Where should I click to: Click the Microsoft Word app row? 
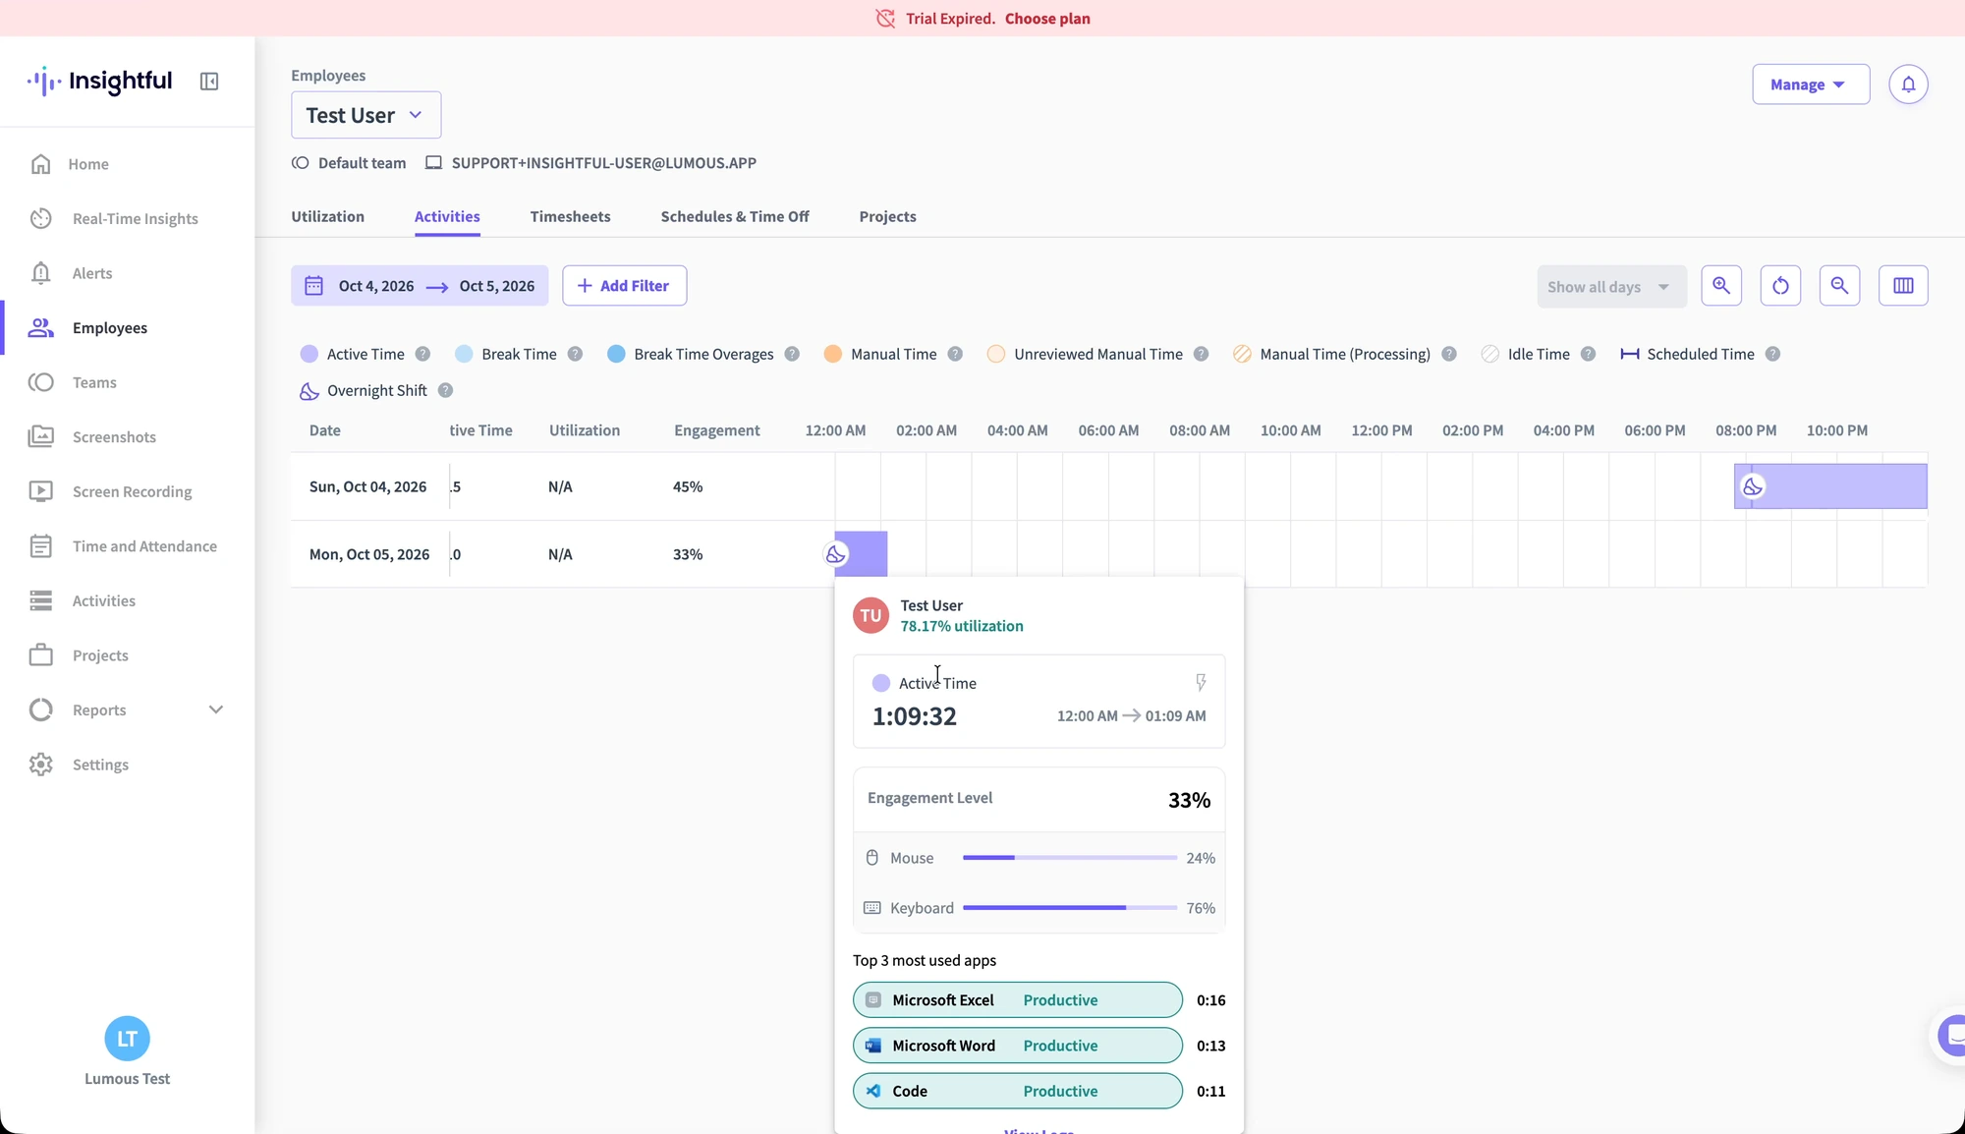coord(1017,1046)
